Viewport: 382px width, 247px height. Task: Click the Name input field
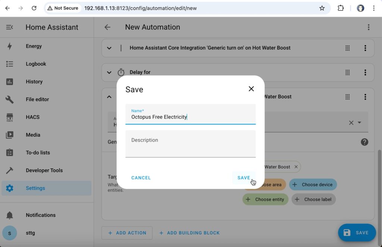click(x=191, y=114)
